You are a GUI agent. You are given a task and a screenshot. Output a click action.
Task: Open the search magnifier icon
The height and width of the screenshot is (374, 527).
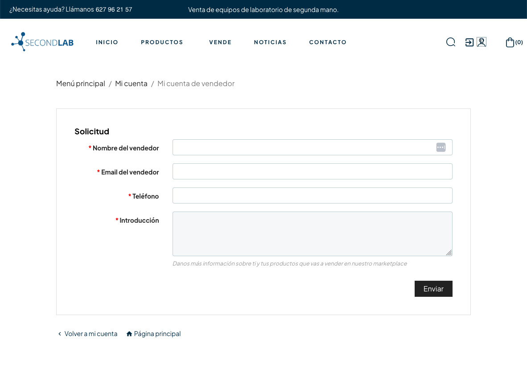coord(451,42)
